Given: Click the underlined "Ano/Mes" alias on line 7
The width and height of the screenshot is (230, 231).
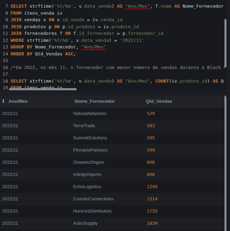Looking at the screenshot, I should [138, 6].
